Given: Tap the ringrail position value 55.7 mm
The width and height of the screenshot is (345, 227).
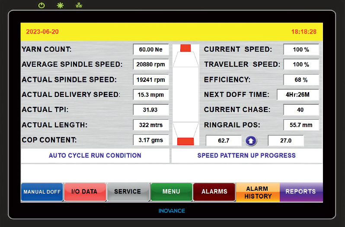Looking at the screenshot, I should coord(301,125).
